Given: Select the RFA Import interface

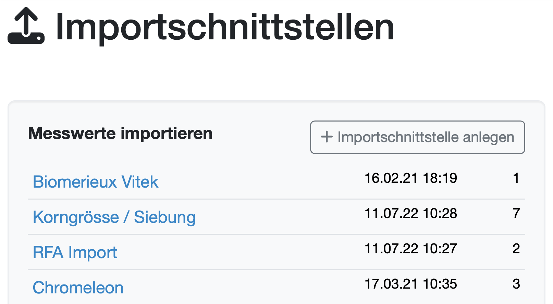Looking at the screenshot, I should pyautogui.click(x=75, y=252).
